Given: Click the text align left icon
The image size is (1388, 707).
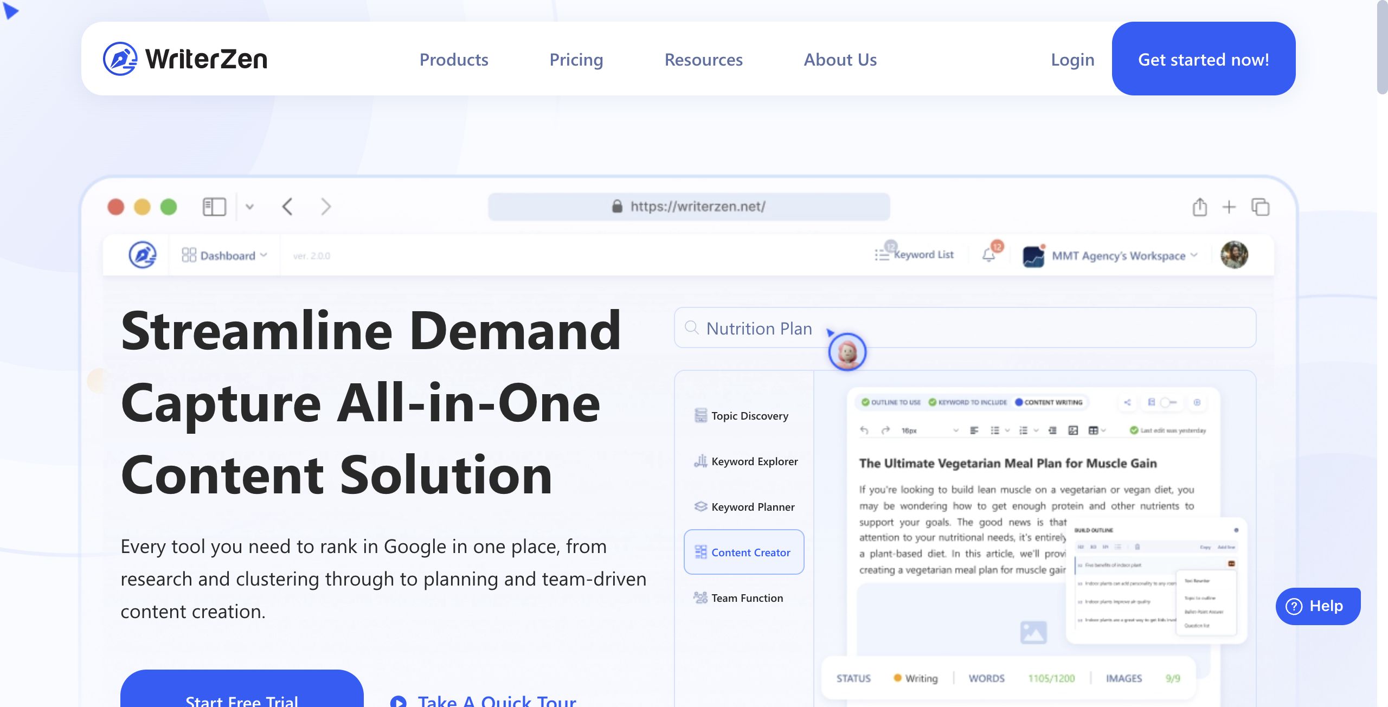Looking at the screenshot, I should point(974,430).
